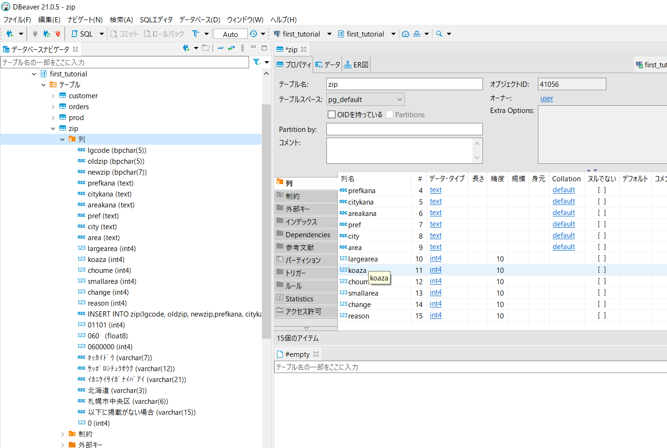Click the テーブル名 input field containing zip
Image resolution: width=667 pixels, height=448 pixels.
point(404,84)
